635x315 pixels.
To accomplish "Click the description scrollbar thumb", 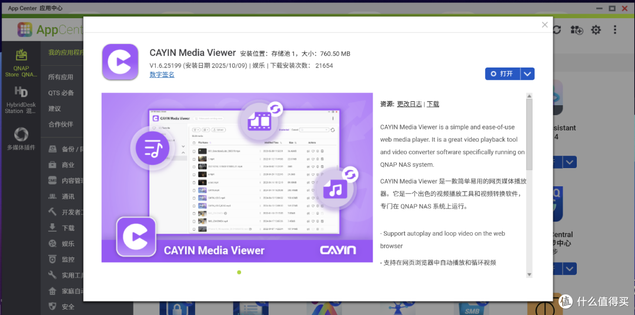I will 529,134.
